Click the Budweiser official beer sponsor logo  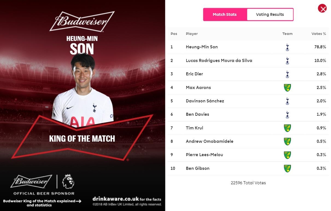pyautogui.click(x=31, y=182)
